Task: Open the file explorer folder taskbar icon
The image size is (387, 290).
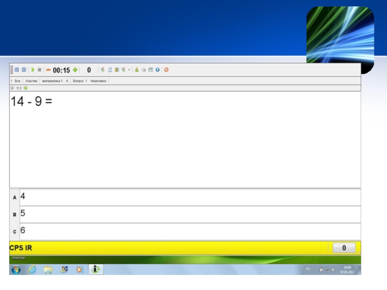Action: (48, 270)
